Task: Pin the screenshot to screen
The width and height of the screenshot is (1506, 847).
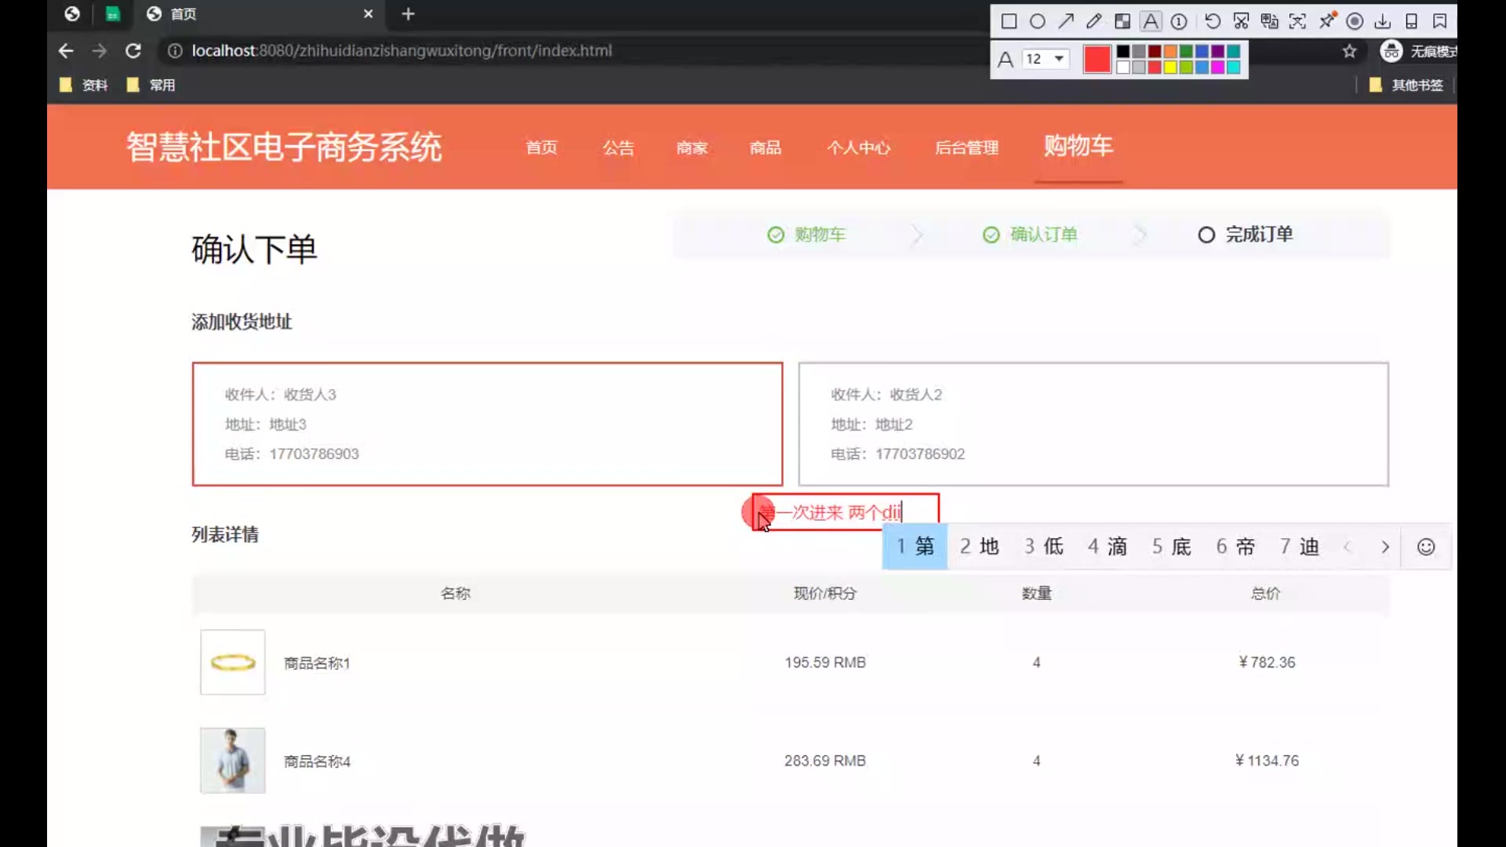Action: click(1326, 21)
